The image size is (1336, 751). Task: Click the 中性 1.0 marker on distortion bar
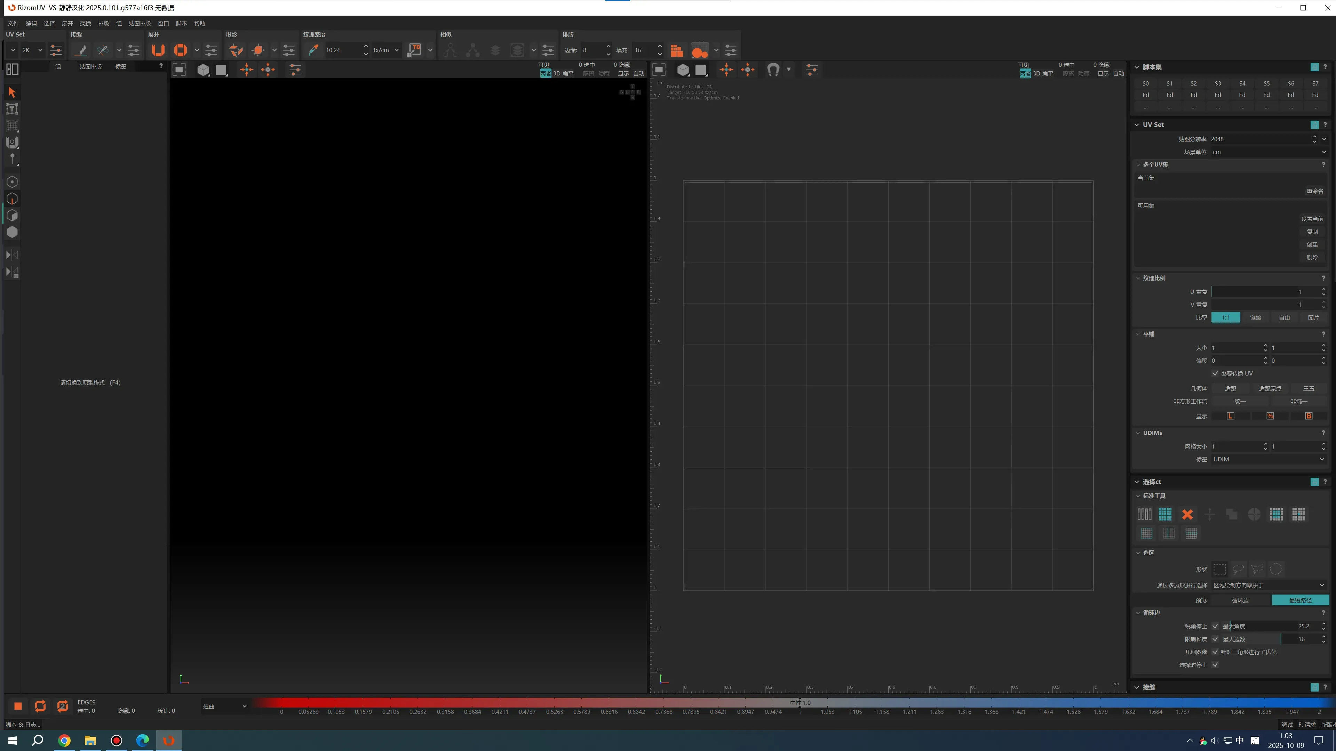(800, 703)
